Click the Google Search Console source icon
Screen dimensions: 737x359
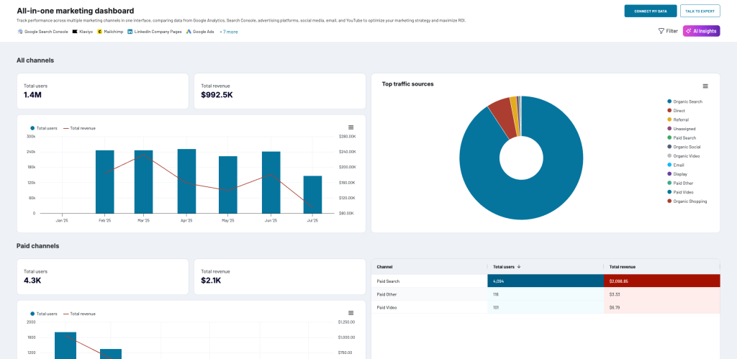click(20, 32)
